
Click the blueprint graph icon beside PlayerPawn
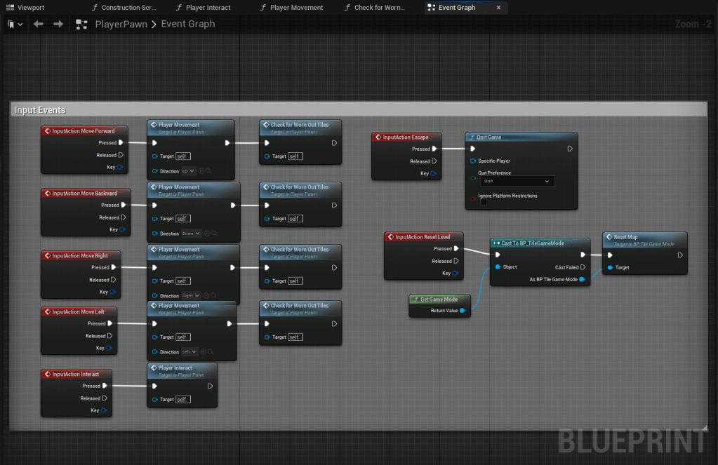click(81, 24)
